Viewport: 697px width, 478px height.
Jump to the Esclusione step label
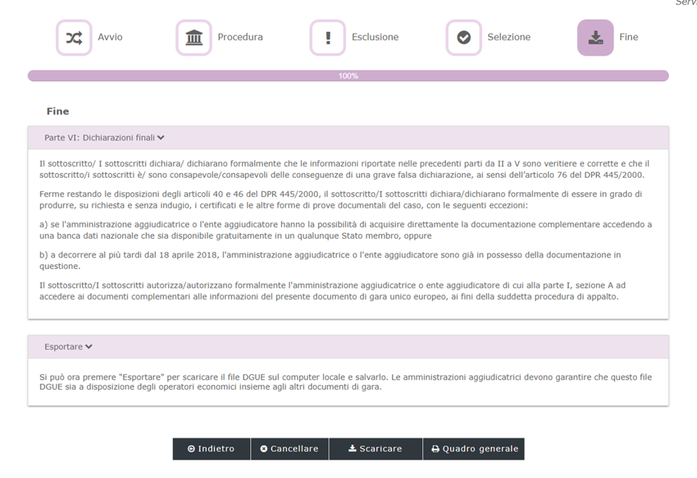pos(375,37)
